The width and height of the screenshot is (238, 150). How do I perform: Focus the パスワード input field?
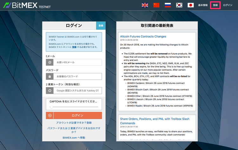click(77, 76)
